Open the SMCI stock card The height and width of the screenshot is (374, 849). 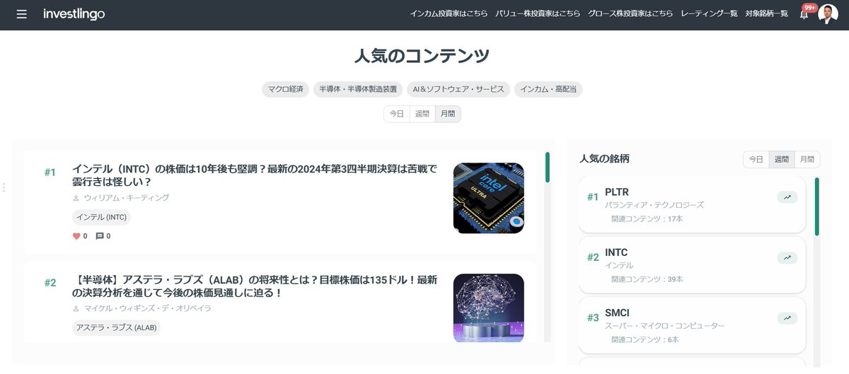692,325
